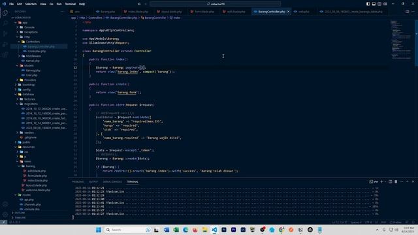Screen dimensions: 418x235
Task: Switch to the PROBLEMS panel tab
Action: tap(78, 181)
